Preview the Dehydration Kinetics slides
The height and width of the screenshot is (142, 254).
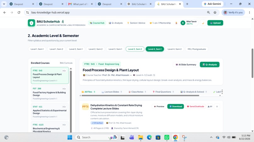pyautogui.click(x=159, y=106)
